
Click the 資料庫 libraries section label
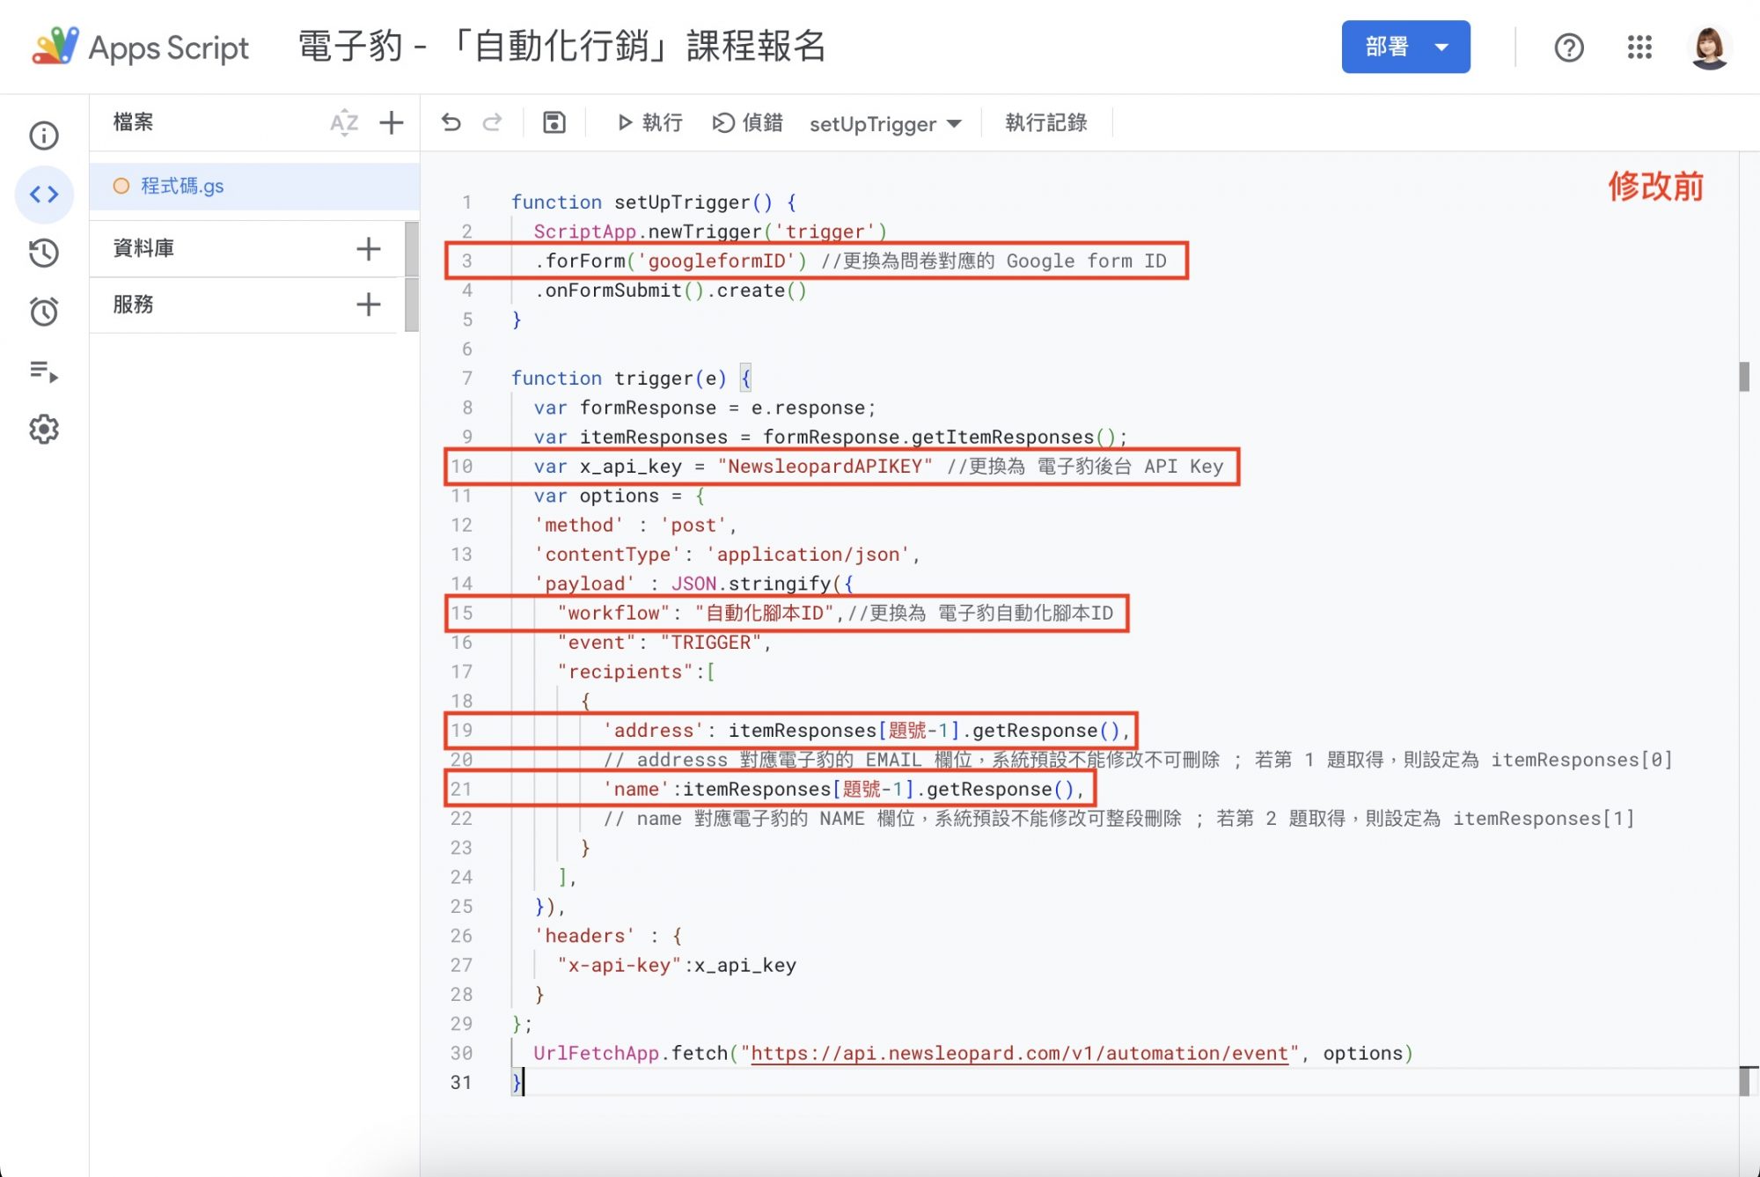tap(143, 248)
